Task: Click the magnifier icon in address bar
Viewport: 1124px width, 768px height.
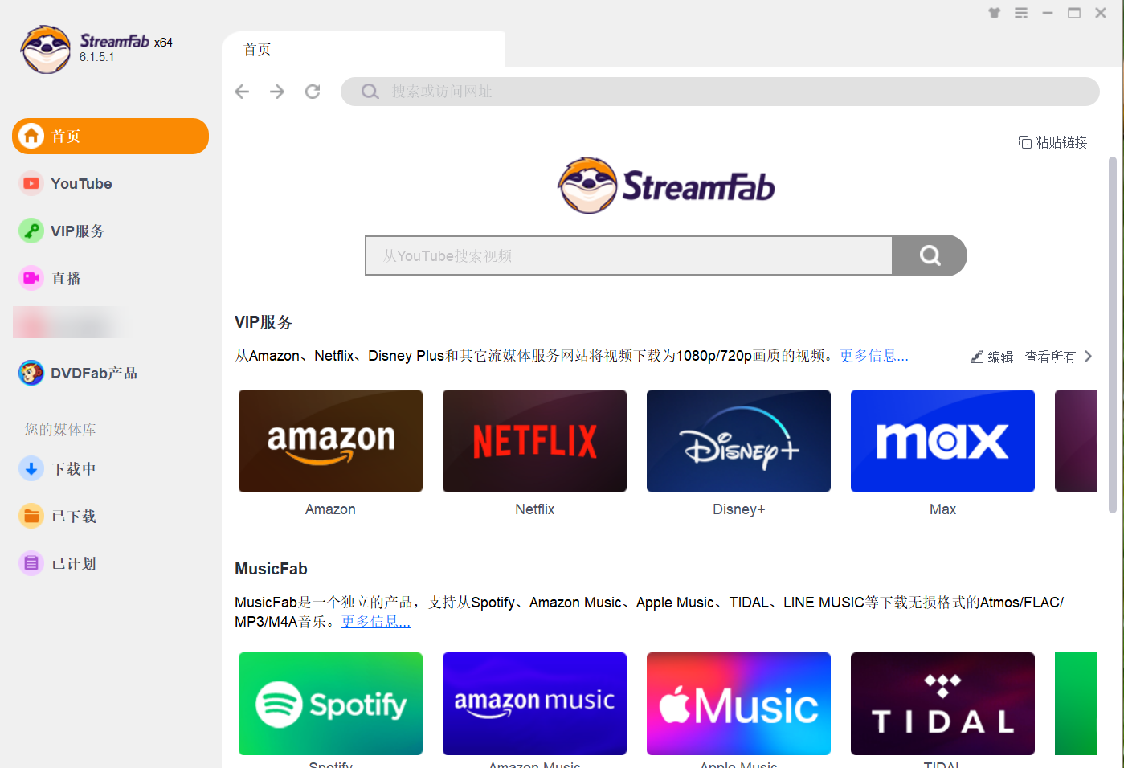Action: point(370,92)
